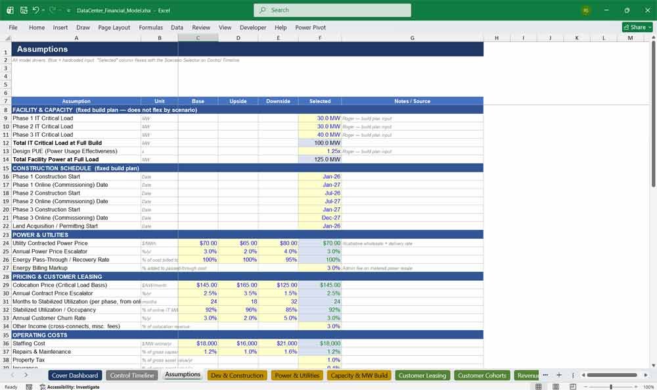Select row 12 header
This screenshot has height=390, width=657.
[x=6, y=143]
